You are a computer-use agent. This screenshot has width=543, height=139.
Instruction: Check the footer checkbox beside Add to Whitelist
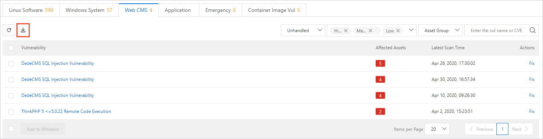tap(11, 129)
